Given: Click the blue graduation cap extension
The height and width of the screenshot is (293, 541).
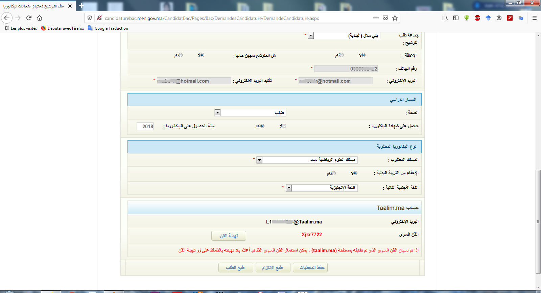Looking at the screenshot, I should pos(488,18).
